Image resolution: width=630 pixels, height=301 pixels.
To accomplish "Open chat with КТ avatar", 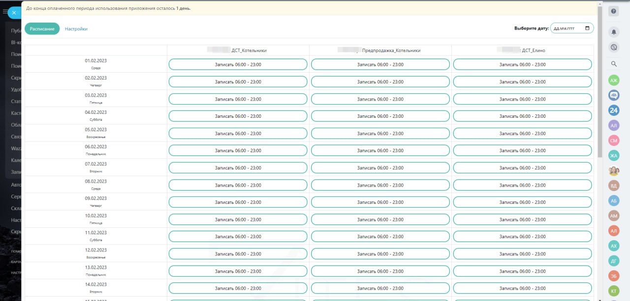I will click(613, 291).
